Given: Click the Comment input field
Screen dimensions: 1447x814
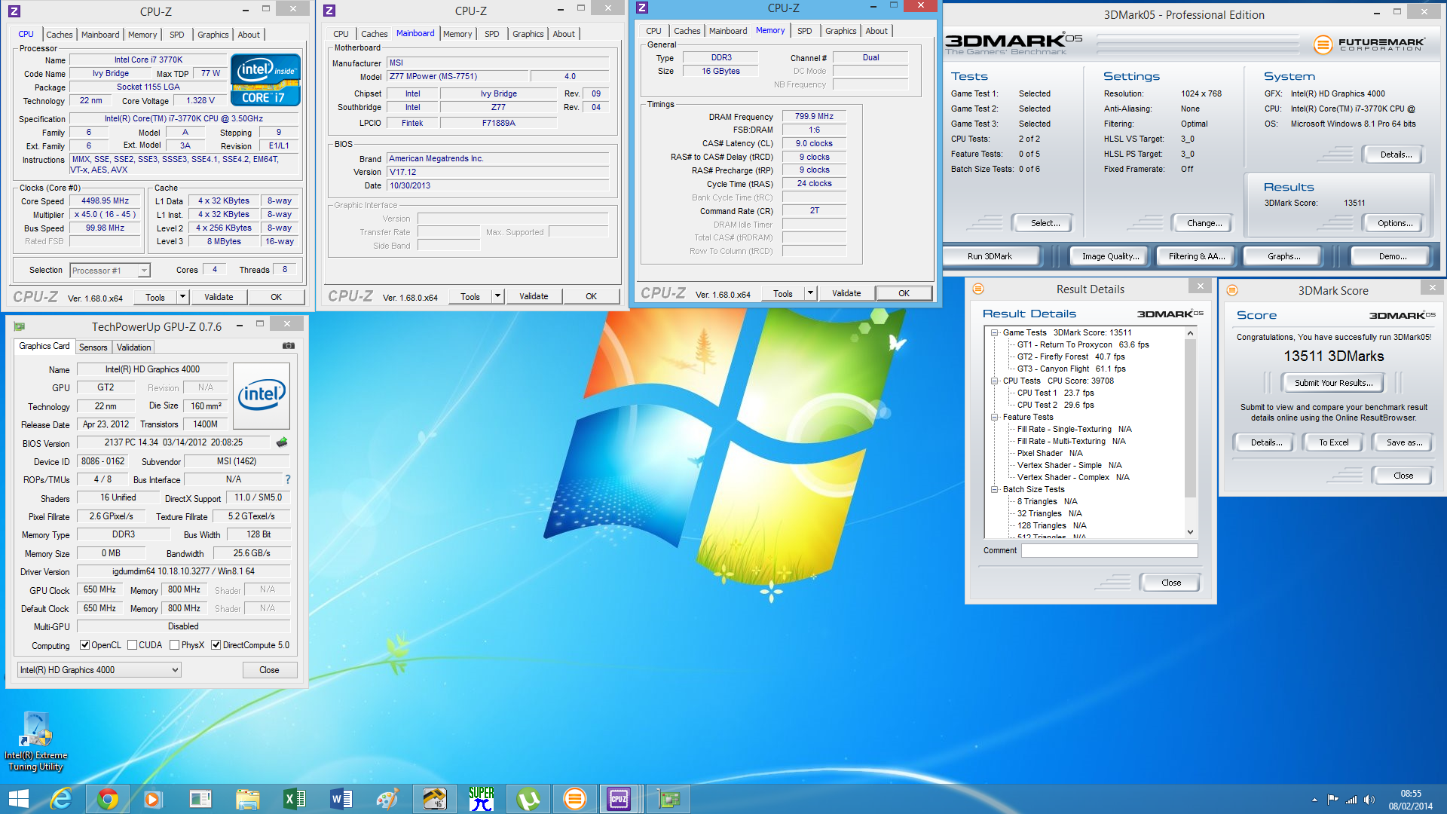Looking at the screenshot, I should pyautogui.click(x=1109, y=551).
